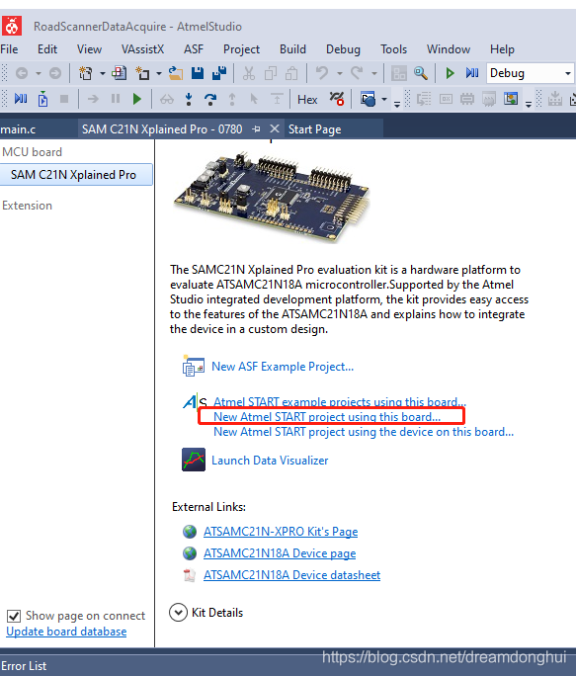The height and width of the screenshot is (676, 576).
Task: Open the Error List panel tab
Action: 24,666
